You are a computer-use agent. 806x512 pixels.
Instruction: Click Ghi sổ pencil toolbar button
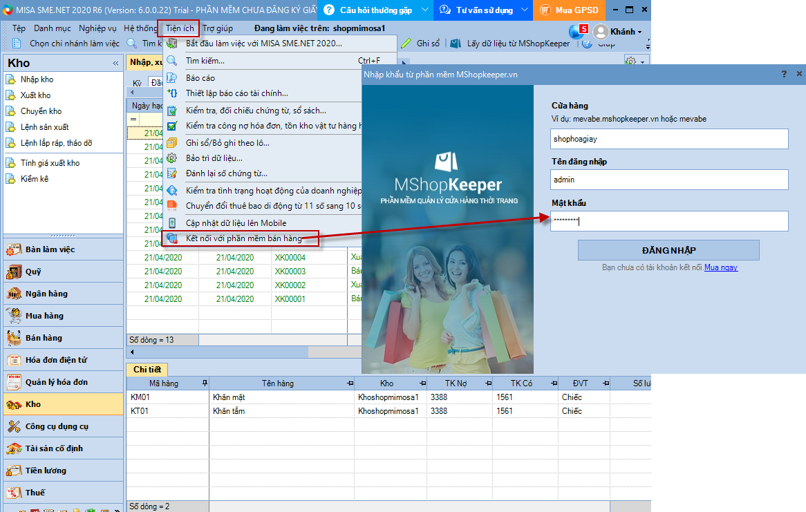[420, 43]
